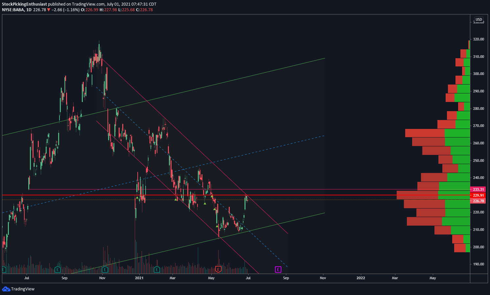Open the teal earnings marker after 2021 label
Image resolution: width=490 pixels, height=295 pixels.
click(157, 270)
